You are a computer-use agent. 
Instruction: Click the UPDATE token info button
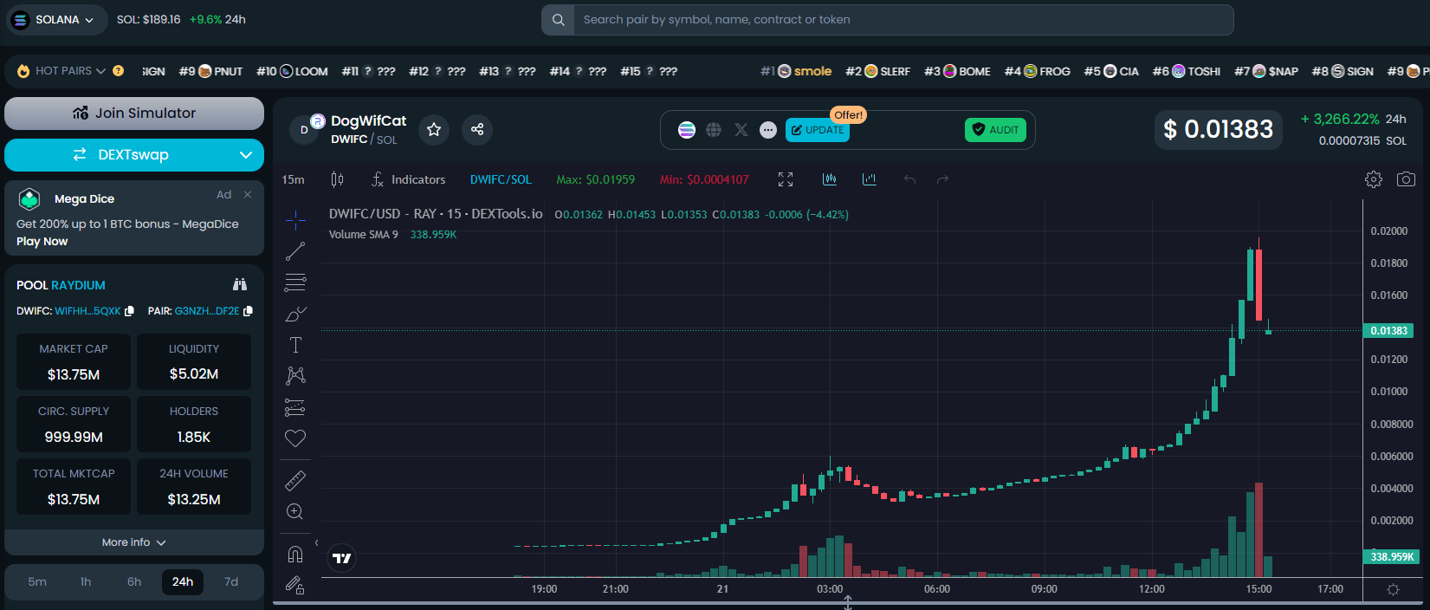[818, 130]
